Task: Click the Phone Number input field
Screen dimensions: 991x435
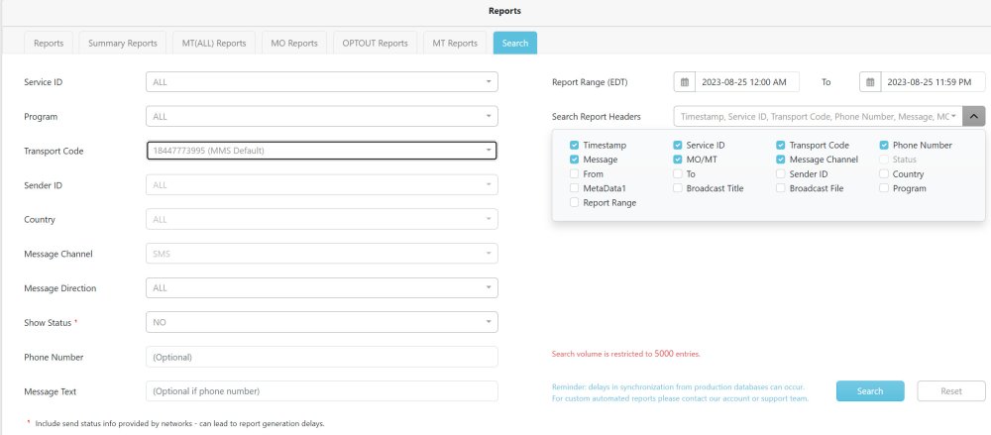Action: (x=321, y=357)
